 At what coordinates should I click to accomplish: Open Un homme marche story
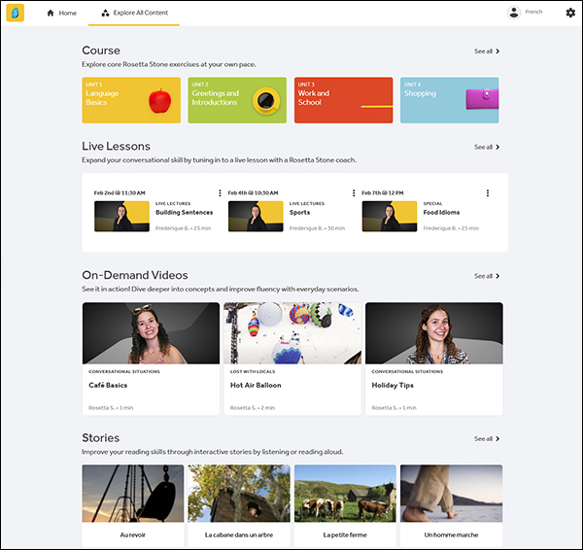tap(451, 505)
